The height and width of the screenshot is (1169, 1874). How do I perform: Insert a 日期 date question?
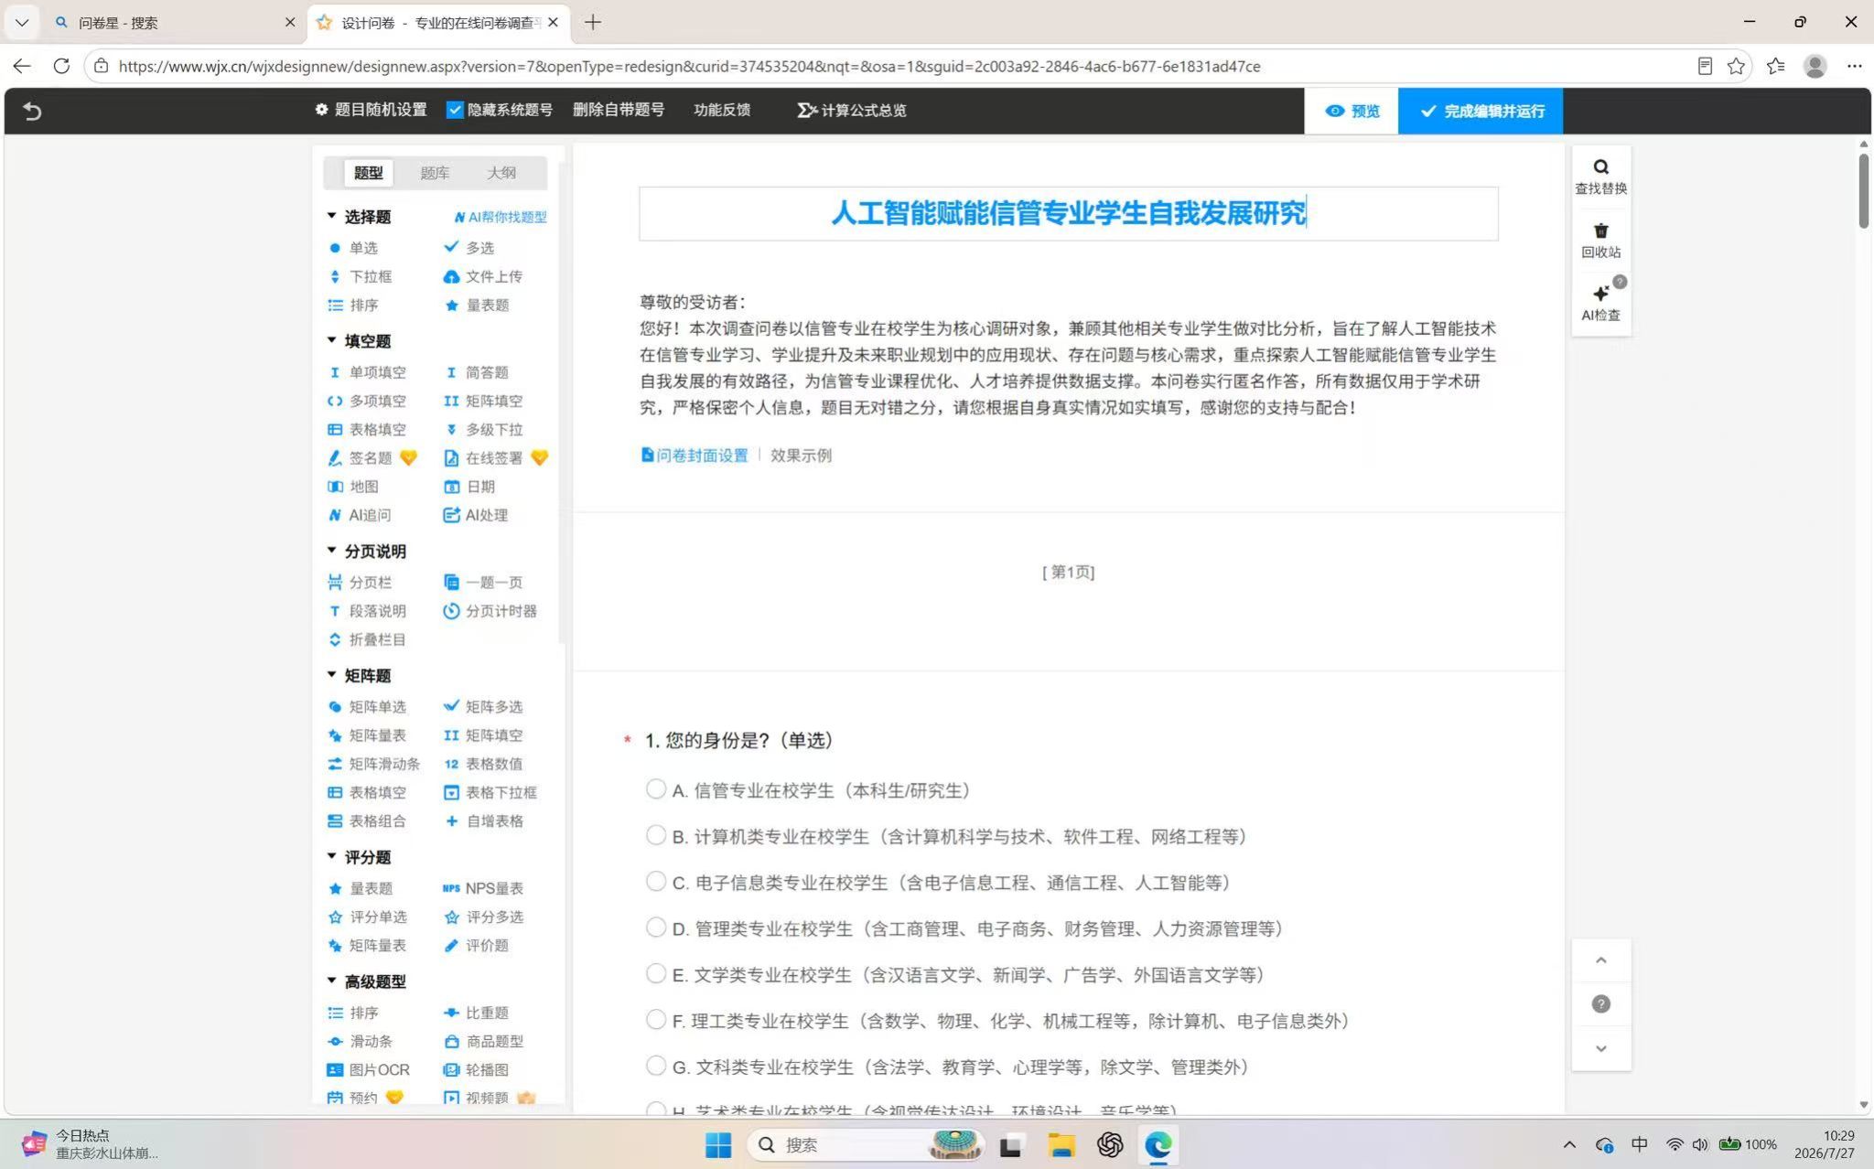click(468, 487)
